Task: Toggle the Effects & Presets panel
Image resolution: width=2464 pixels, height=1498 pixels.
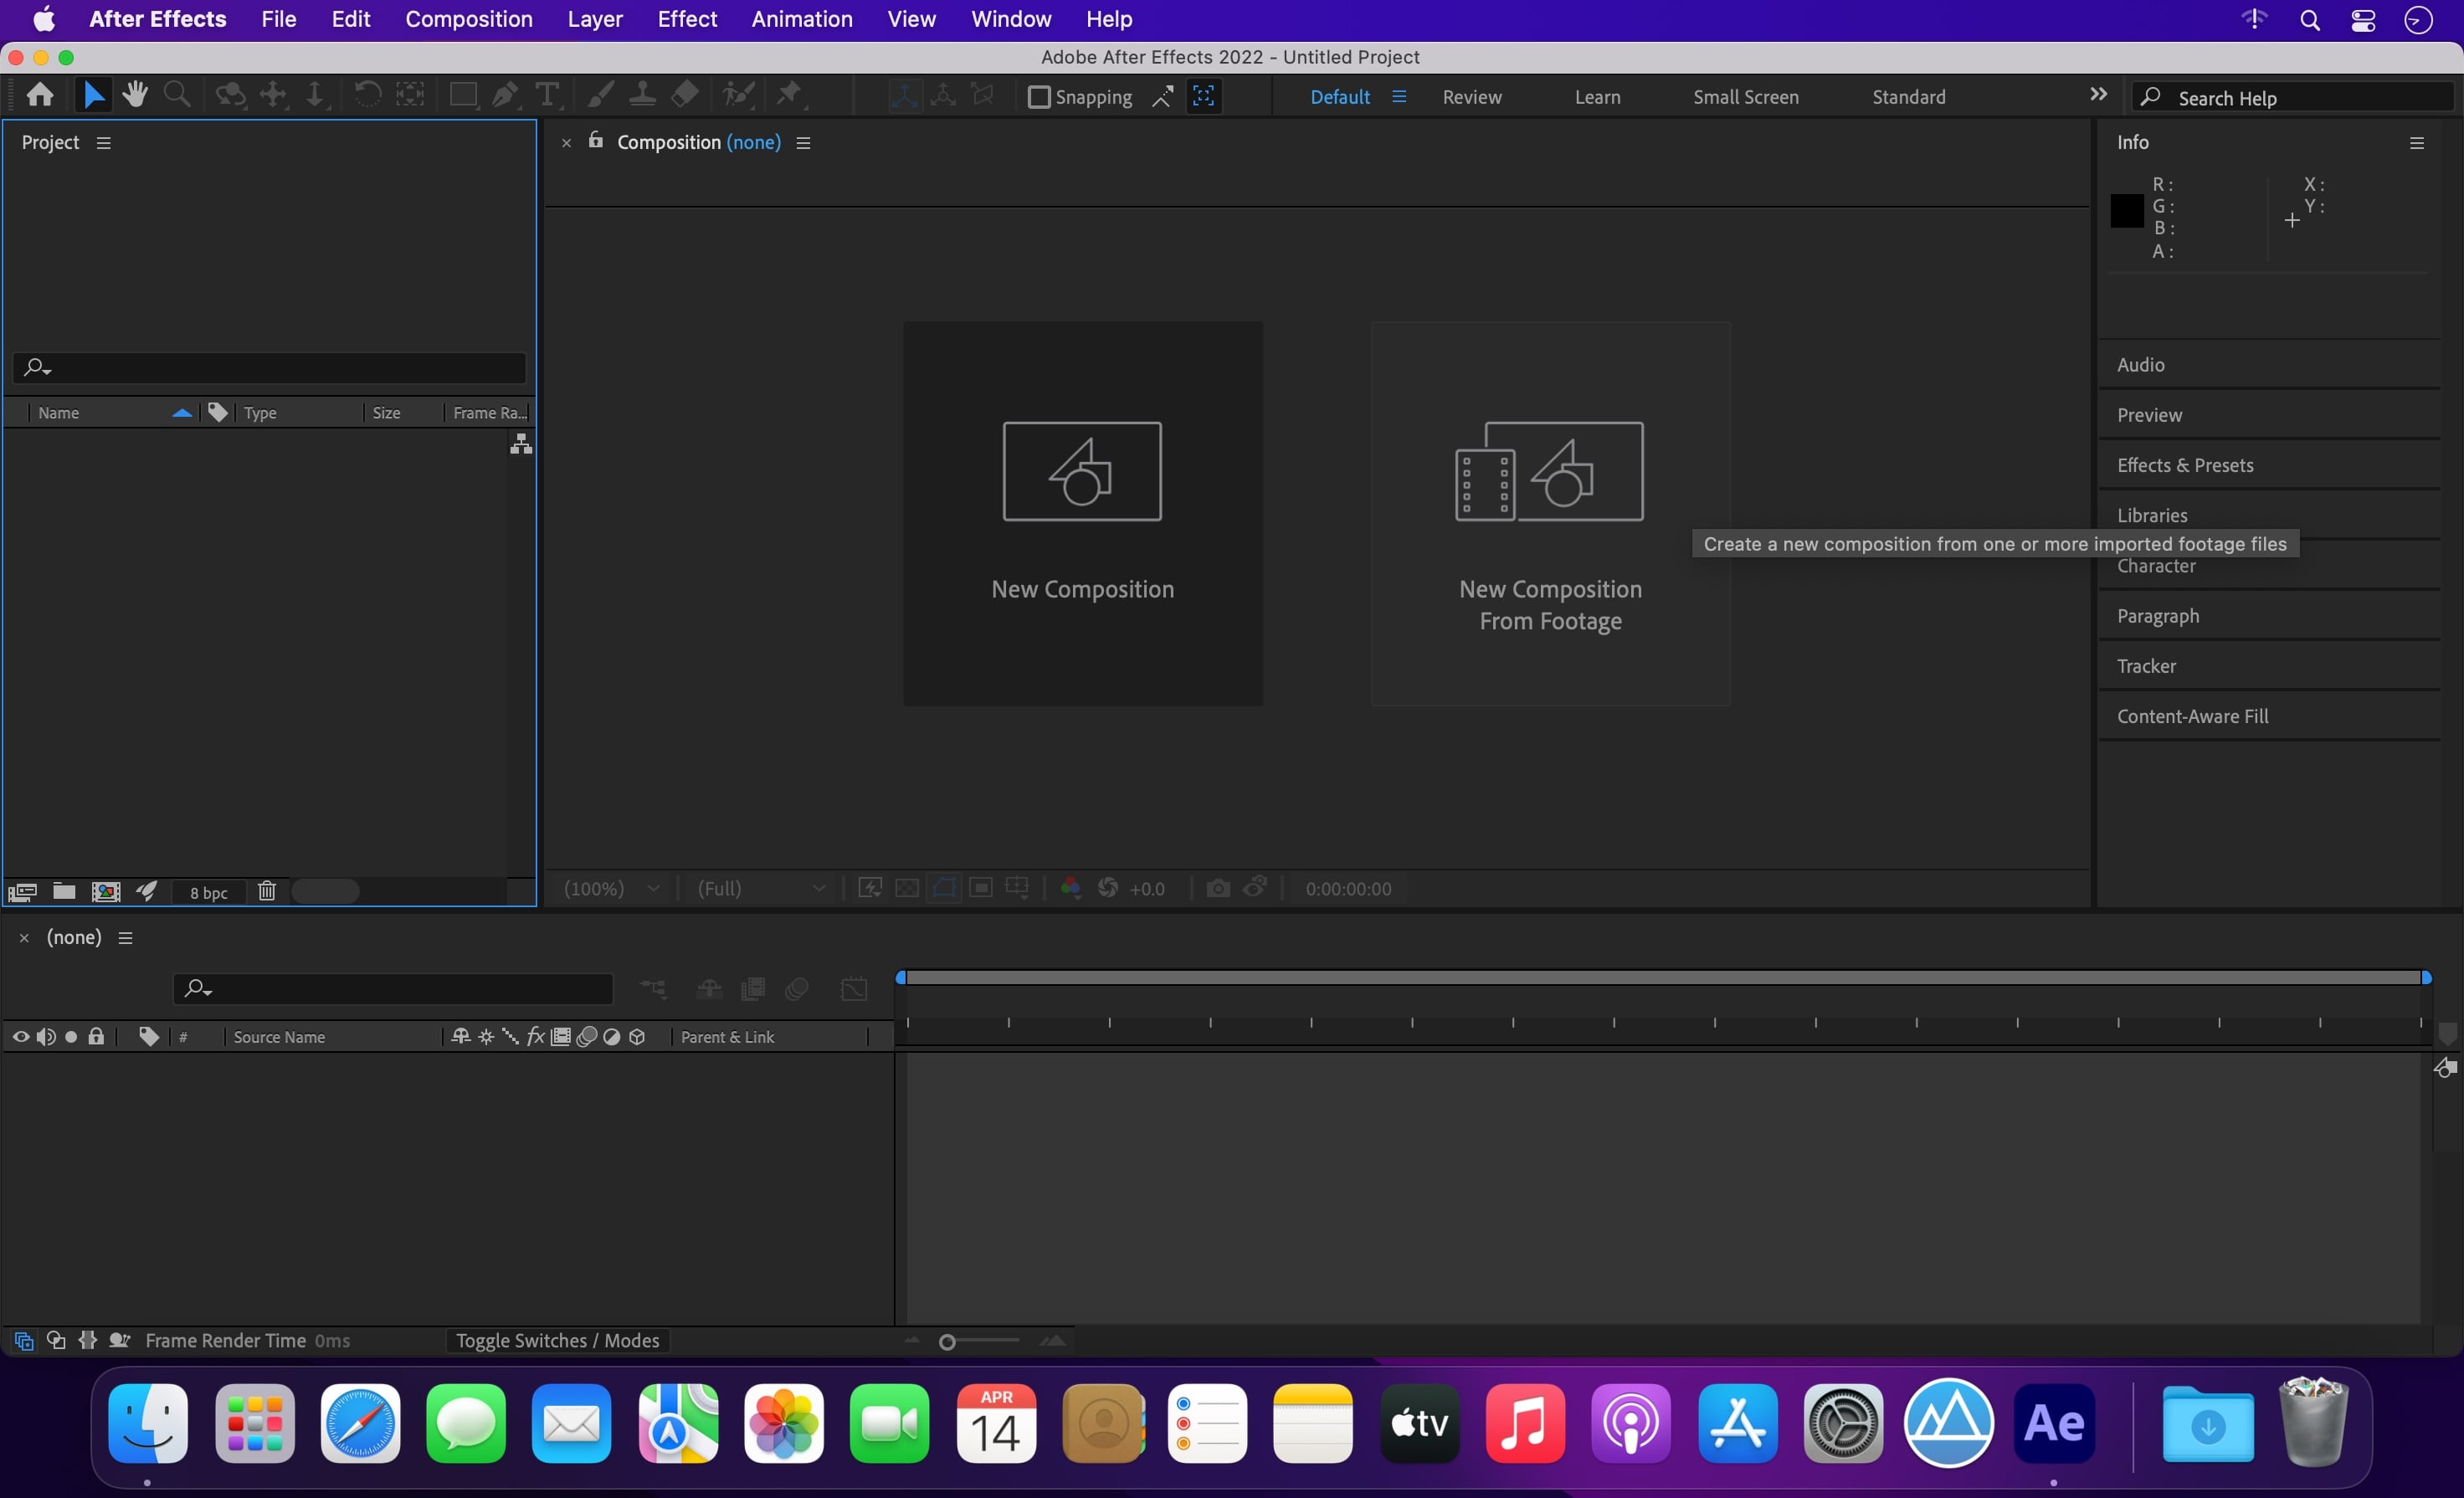Action: (2186, 464)
